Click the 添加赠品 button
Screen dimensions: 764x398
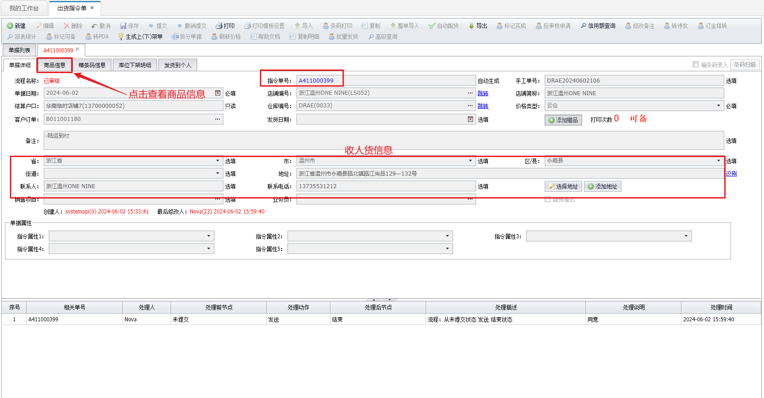pyautogui.click(x=563, y=120)
